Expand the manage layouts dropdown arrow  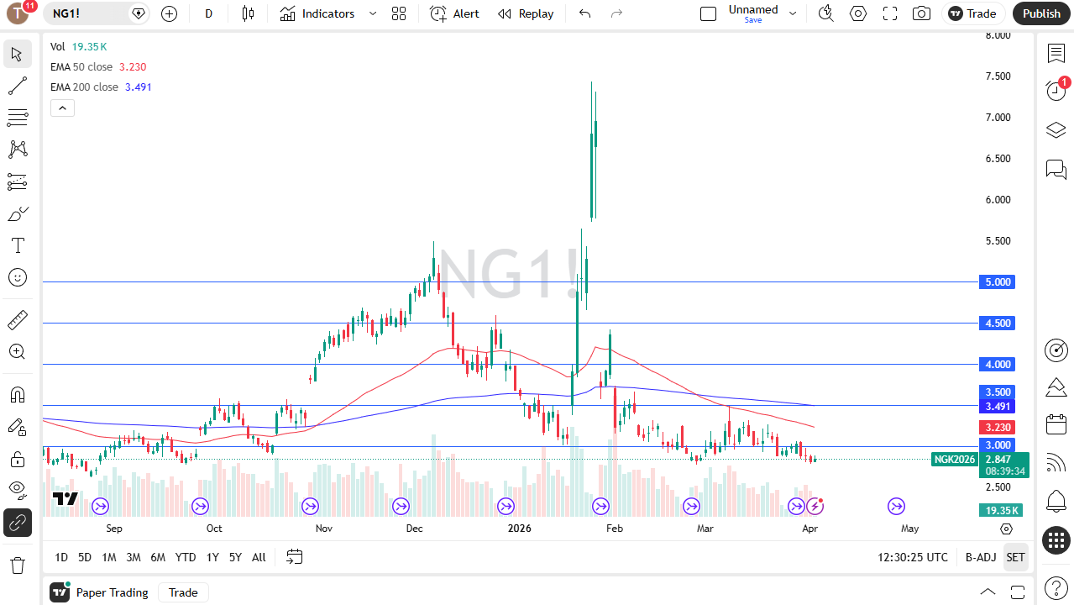tap(792, 13)
